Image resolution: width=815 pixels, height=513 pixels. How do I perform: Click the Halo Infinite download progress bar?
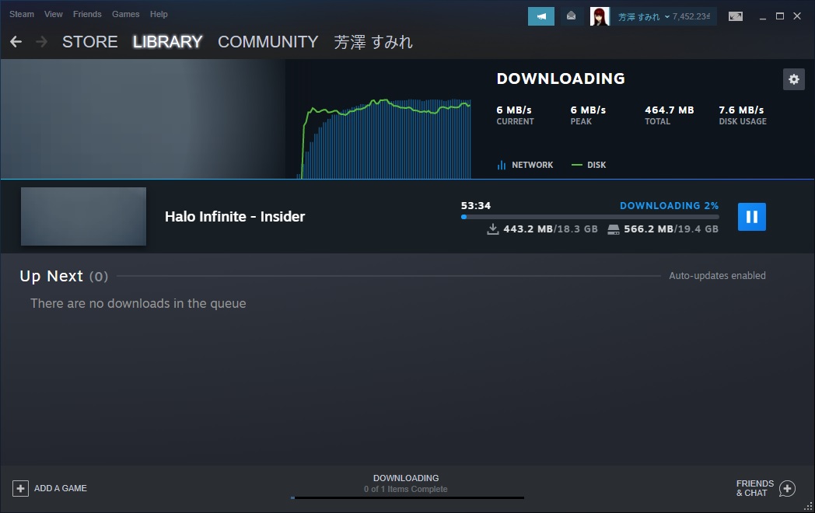pyautogui.click(x=590, y=217)
